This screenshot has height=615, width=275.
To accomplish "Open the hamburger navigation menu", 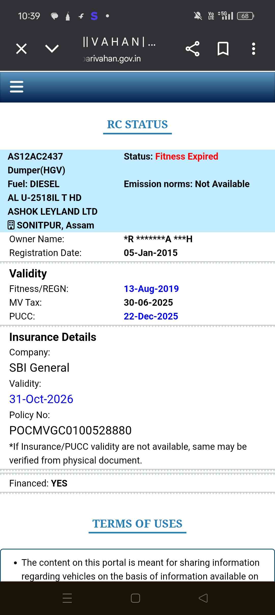I will pos(17,87).
